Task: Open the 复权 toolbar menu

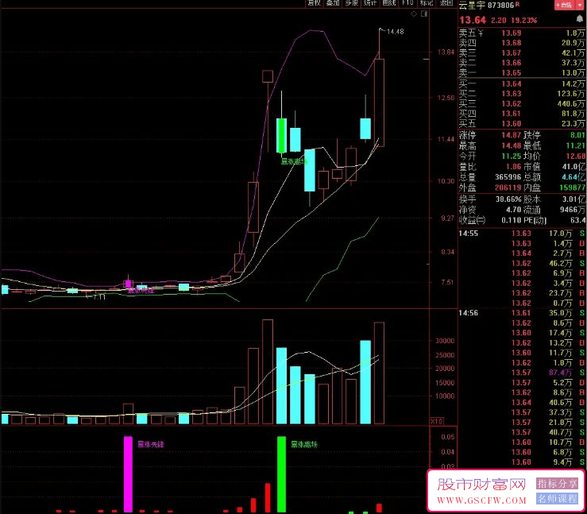Action: [x=314, y=3]
